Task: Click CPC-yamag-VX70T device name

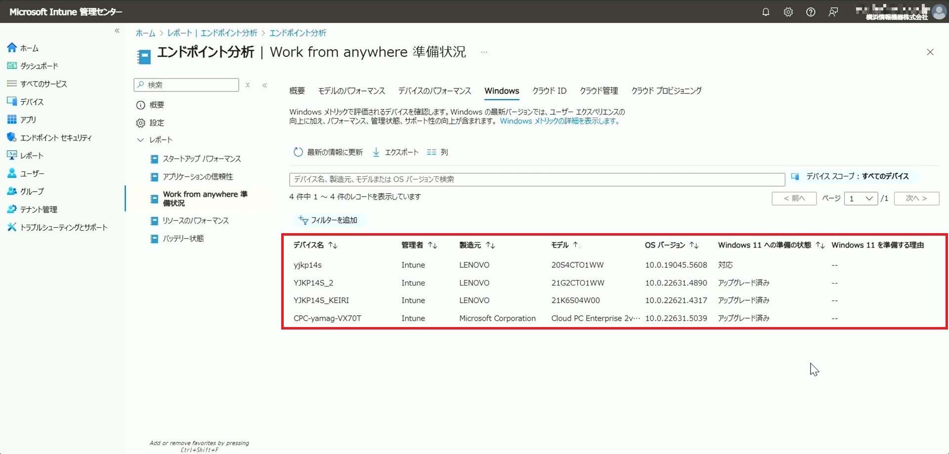Action: [x=327, y=319]
